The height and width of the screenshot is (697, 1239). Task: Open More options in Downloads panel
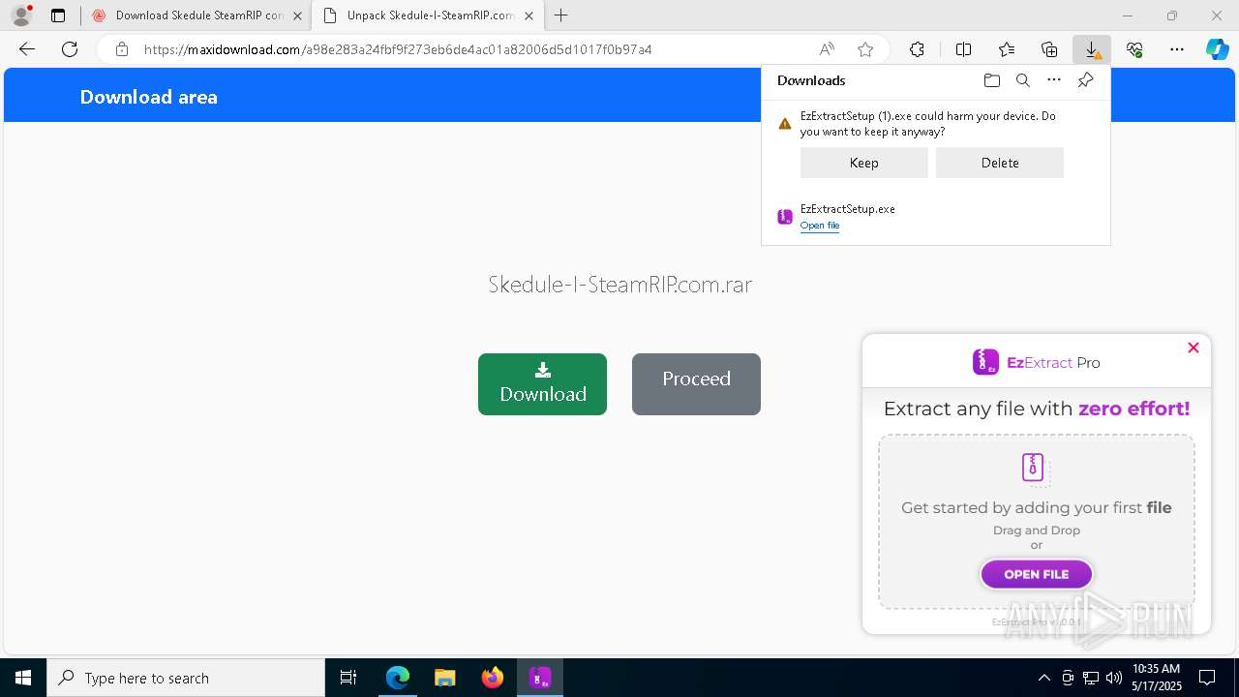click(1054, 80)
